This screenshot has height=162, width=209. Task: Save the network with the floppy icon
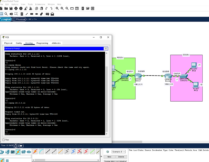[11, 8]
